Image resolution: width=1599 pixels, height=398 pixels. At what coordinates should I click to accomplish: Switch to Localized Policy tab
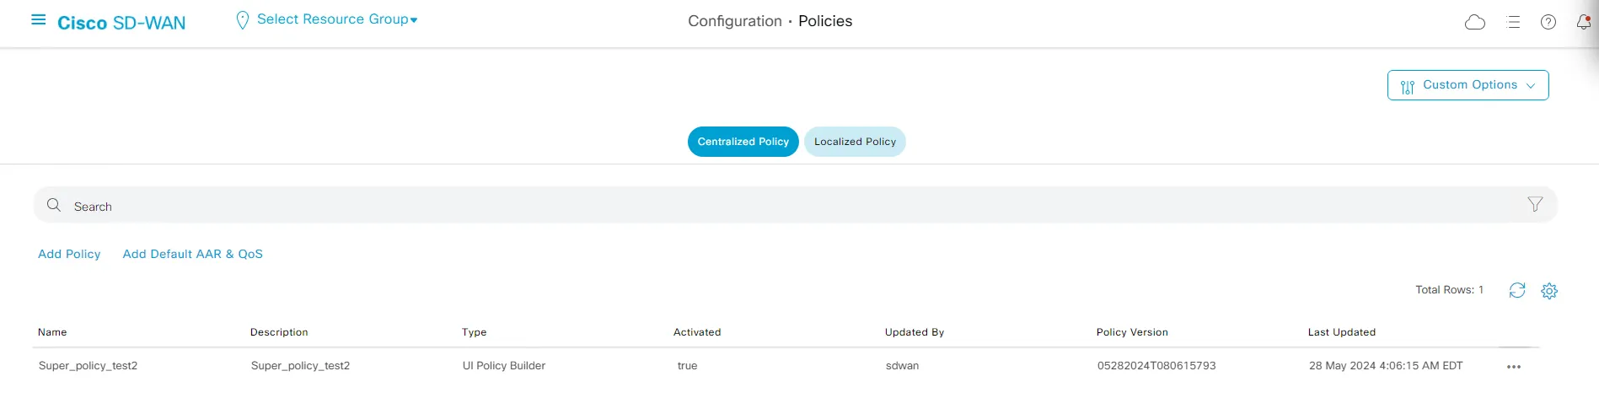pos(855,142)
